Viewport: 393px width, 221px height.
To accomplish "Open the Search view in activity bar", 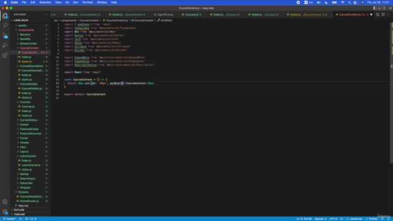I will coord(5,26).
